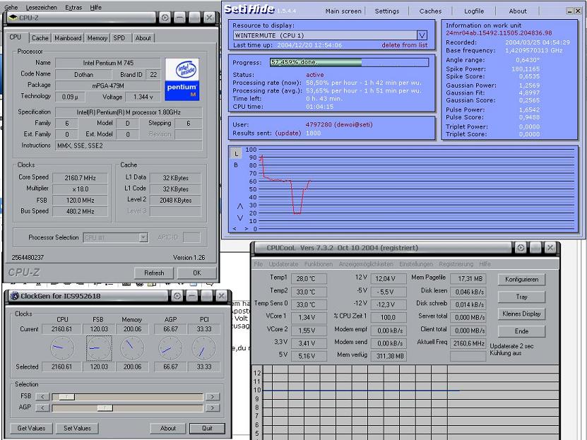Click the CPU-Z title bar app icon
Viewport: 587px width, 440px height.
click(x=13, y=17)
